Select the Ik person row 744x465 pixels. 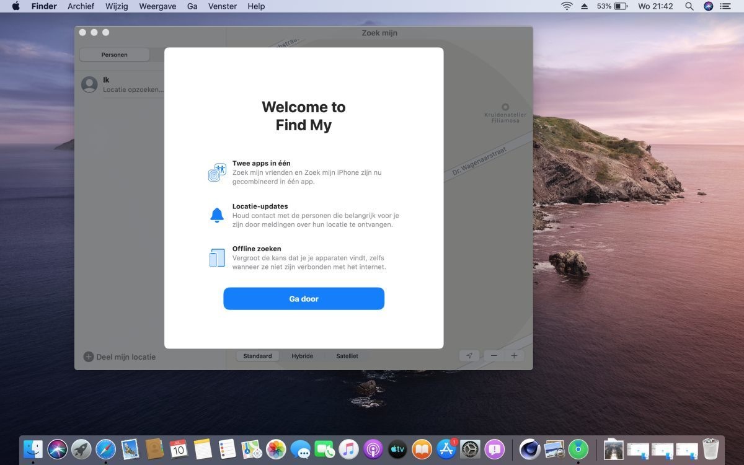(x=123, y=85)
